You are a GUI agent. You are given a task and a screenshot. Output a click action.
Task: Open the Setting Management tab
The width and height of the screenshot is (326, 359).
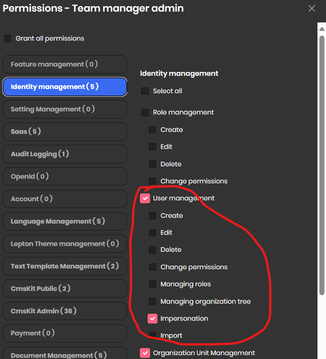click(x=65, y=109)
